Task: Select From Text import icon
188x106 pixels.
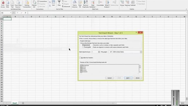Action: tap(12, 4)
